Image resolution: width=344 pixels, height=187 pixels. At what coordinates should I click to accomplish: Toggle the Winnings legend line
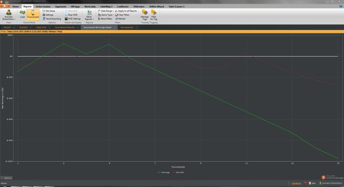[x=164, y=172]
